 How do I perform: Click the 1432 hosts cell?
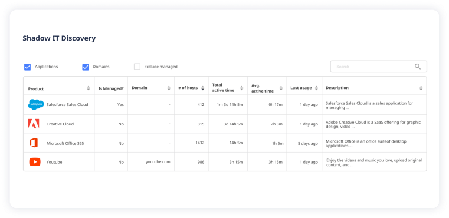click(200, 143)
